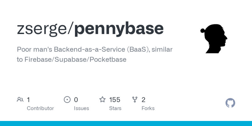Screen dimensions: 252x126
Task: Click the contributor count "1"
Action: click(x=28, y=100)
